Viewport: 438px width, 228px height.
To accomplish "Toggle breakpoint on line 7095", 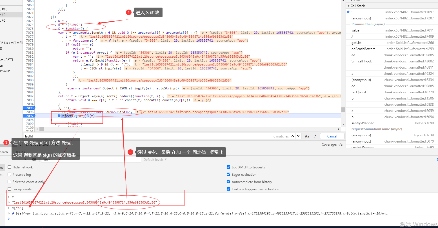I will pos(30,108).
